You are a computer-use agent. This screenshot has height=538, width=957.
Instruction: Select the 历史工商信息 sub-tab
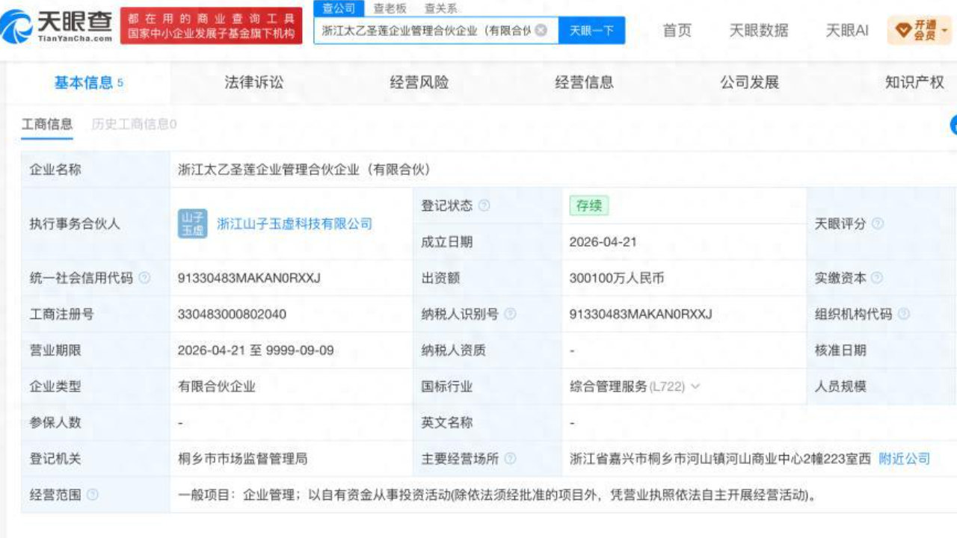pos(134,124)
